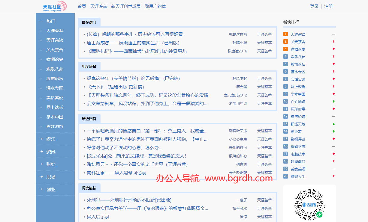Open post 死刑犯 死刑犯行刑前的不眠夜
The image size is (368, 222).
(x=129, y=200)
